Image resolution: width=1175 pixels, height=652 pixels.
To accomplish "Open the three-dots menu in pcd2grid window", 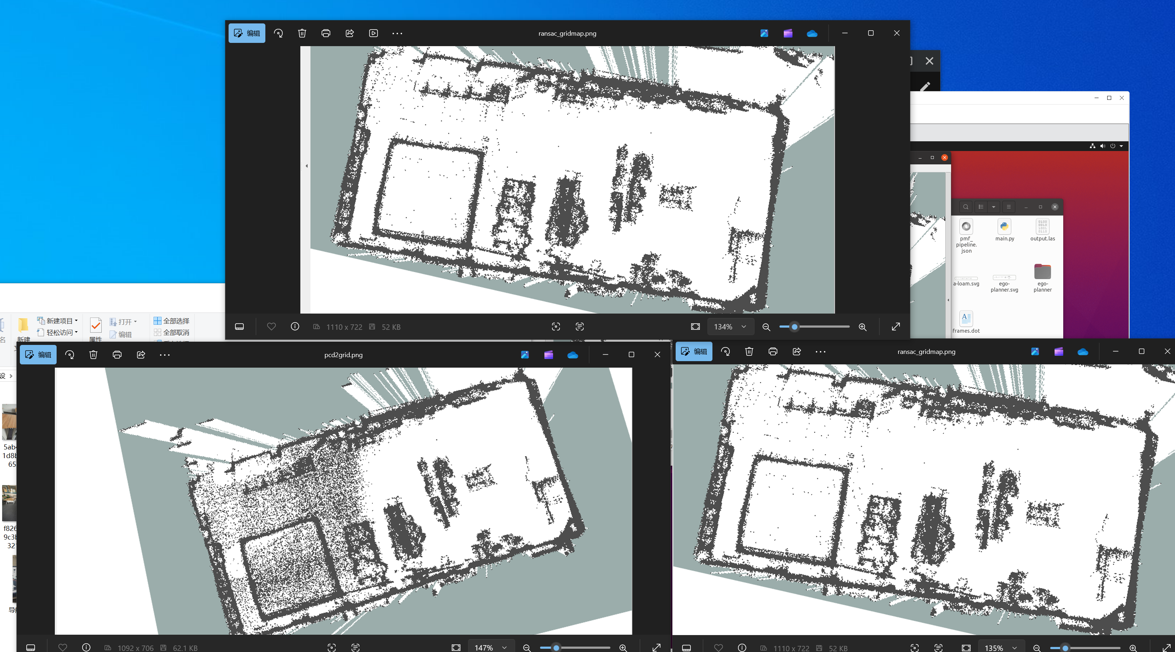I will point(165,355).
